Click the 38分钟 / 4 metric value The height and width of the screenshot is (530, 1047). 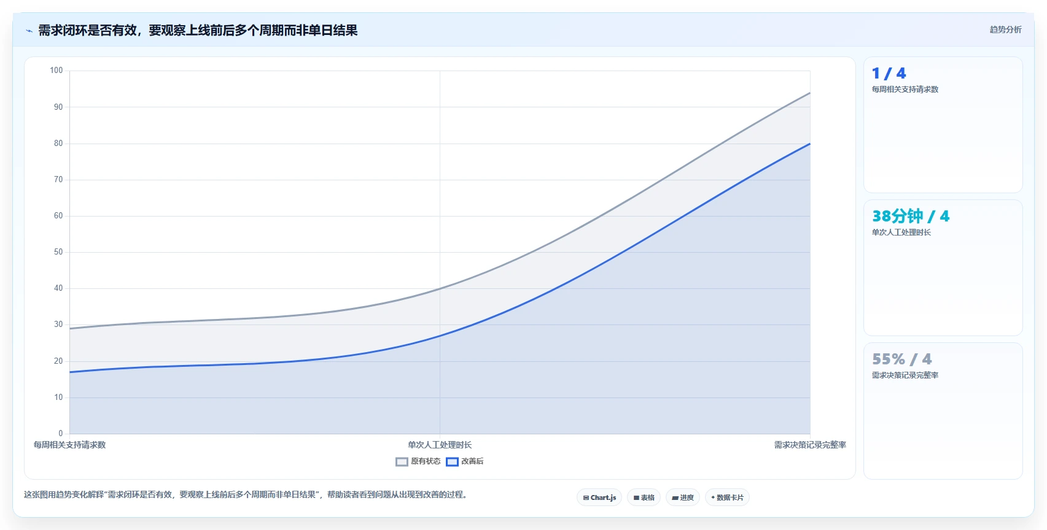click(x=911, y=216)
